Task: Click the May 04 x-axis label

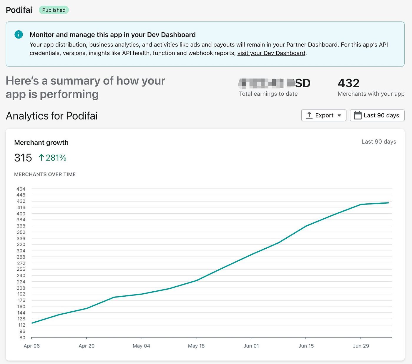Action: [x=141, y=346]
